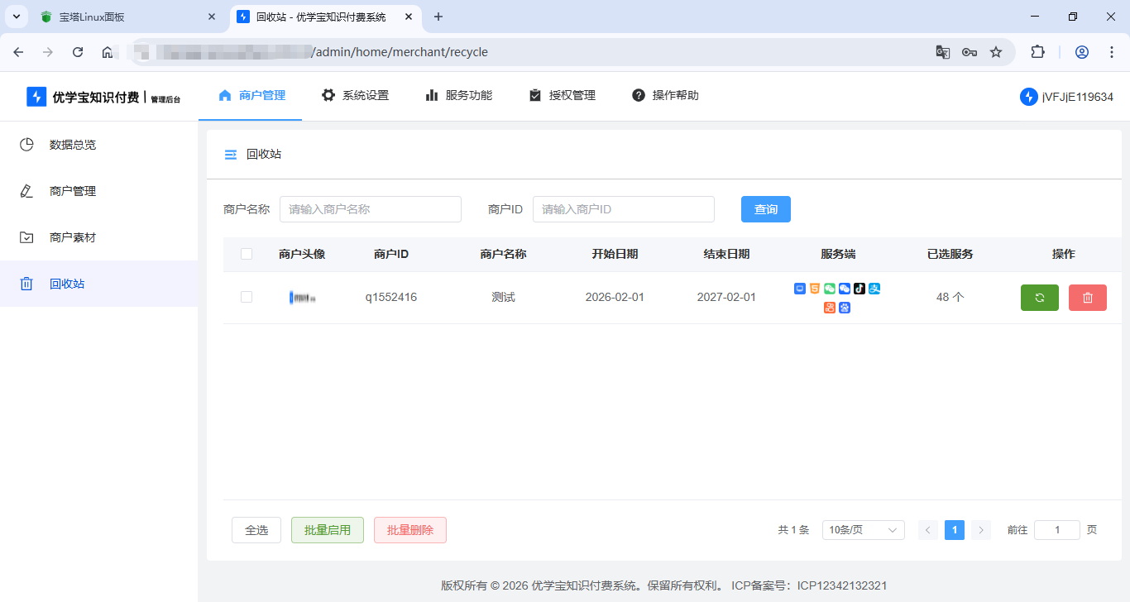Click the 百度 Baidu service icon
Screen dimensions: 1130x602
pyautogui.click(x=844, y=307)
